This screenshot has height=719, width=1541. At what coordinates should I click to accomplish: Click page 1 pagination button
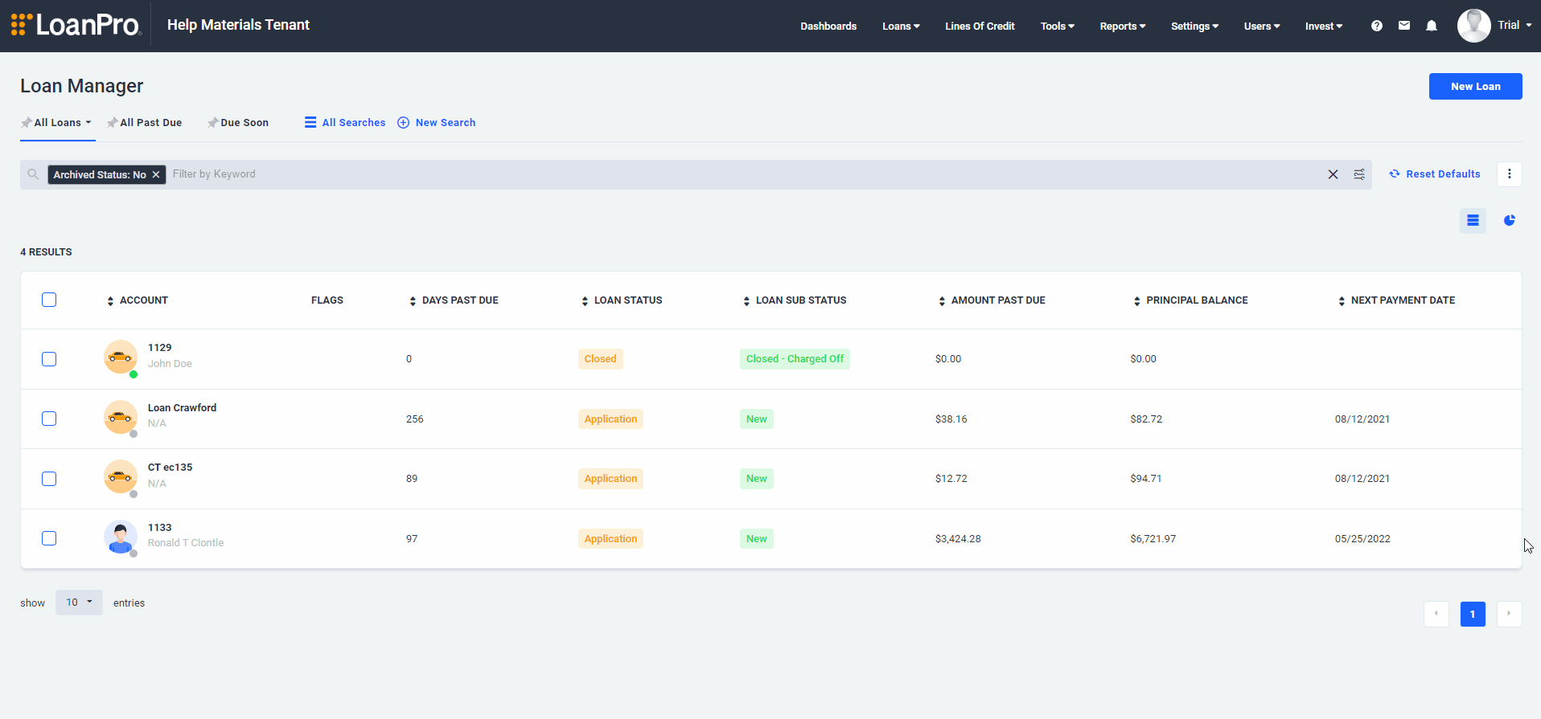1473,614
